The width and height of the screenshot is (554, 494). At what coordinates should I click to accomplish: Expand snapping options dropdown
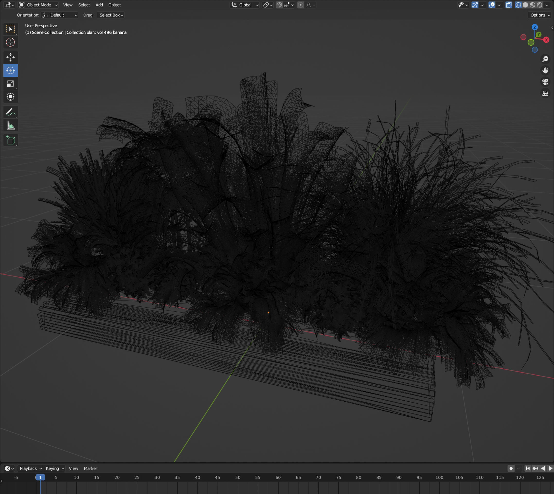(289, 5)
